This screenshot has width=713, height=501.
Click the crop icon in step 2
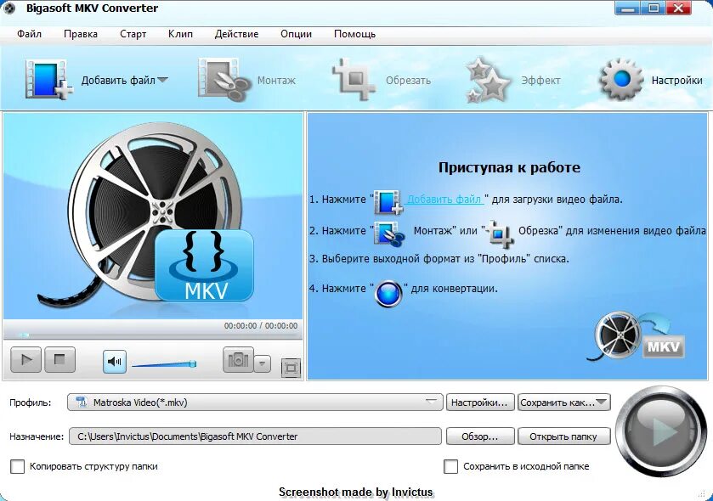click(500, 234)
